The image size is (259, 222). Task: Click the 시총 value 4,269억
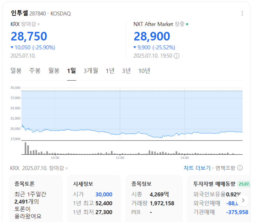[x=159, y=194]
